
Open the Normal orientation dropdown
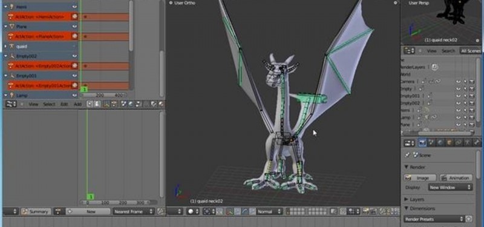point(269,211)
